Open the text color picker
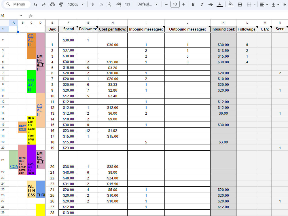This screenshot has height=216, width=288. 219,4
